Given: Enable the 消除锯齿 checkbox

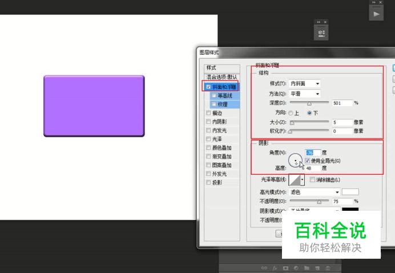Looking at the screenshot, I should point(312,179).
